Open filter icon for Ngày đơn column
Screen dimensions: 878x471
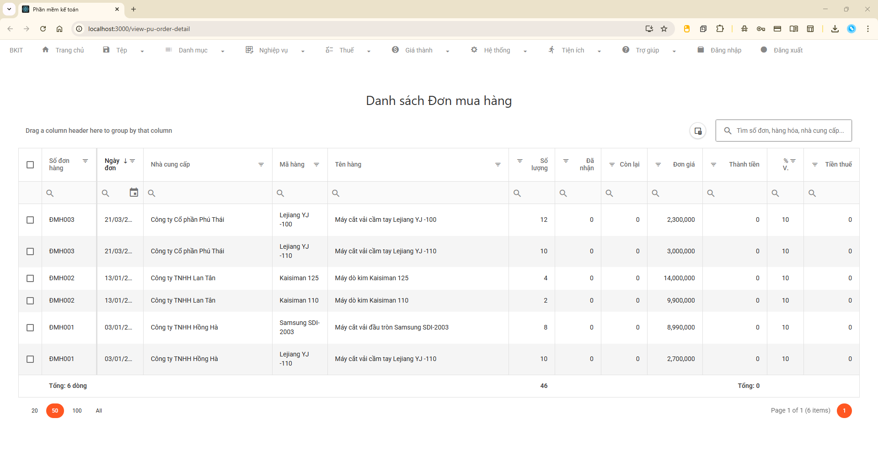(133, 161)
